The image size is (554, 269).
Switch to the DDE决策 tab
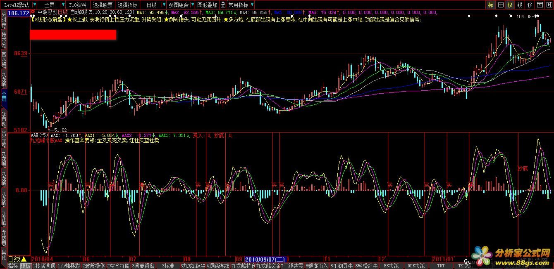pyautogui.click(x=416, y=266)
